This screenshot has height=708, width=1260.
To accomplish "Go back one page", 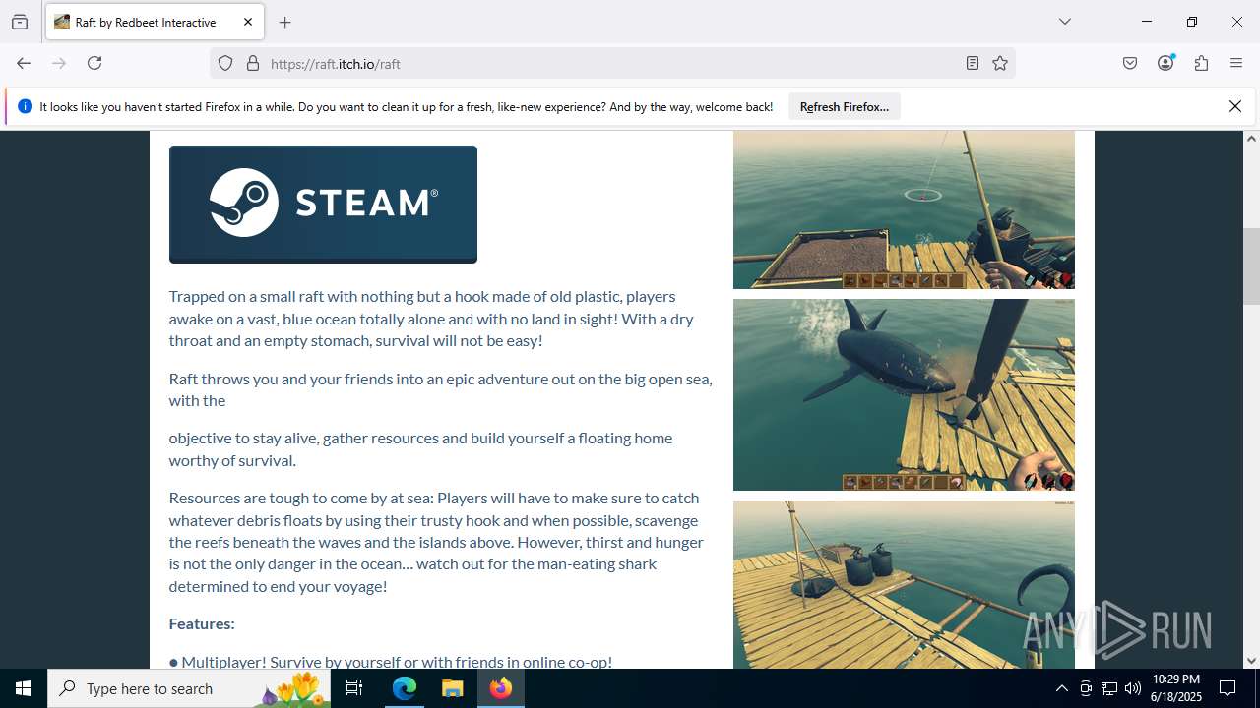I will [24, 63].
